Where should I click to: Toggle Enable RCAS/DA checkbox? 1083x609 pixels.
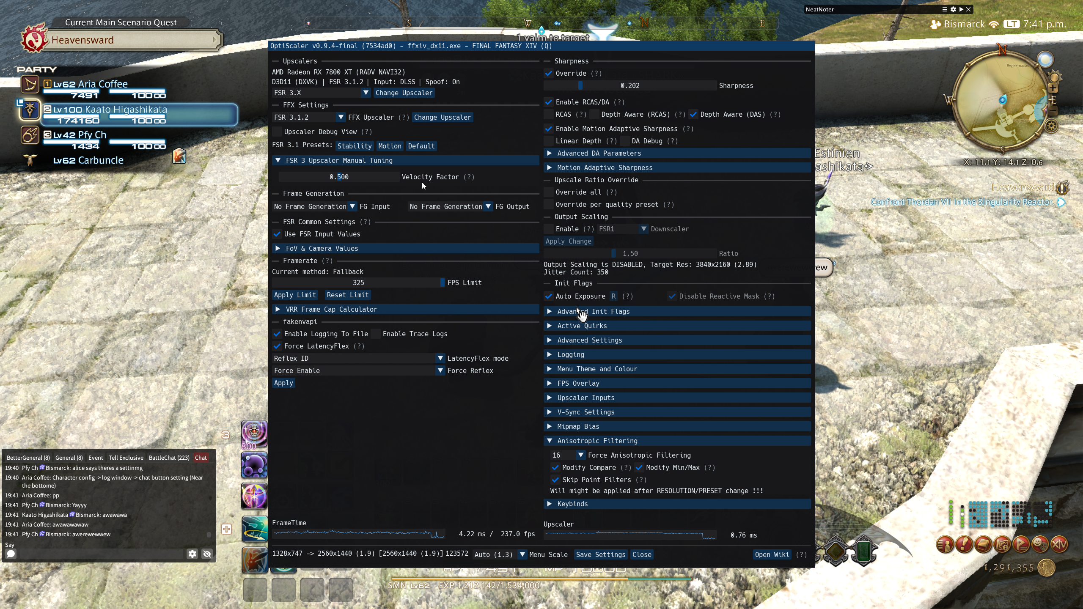click(x=549, y=102)
